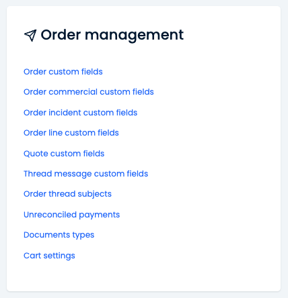
Task: Open Cart settings
Action: [x=49, y=256]
